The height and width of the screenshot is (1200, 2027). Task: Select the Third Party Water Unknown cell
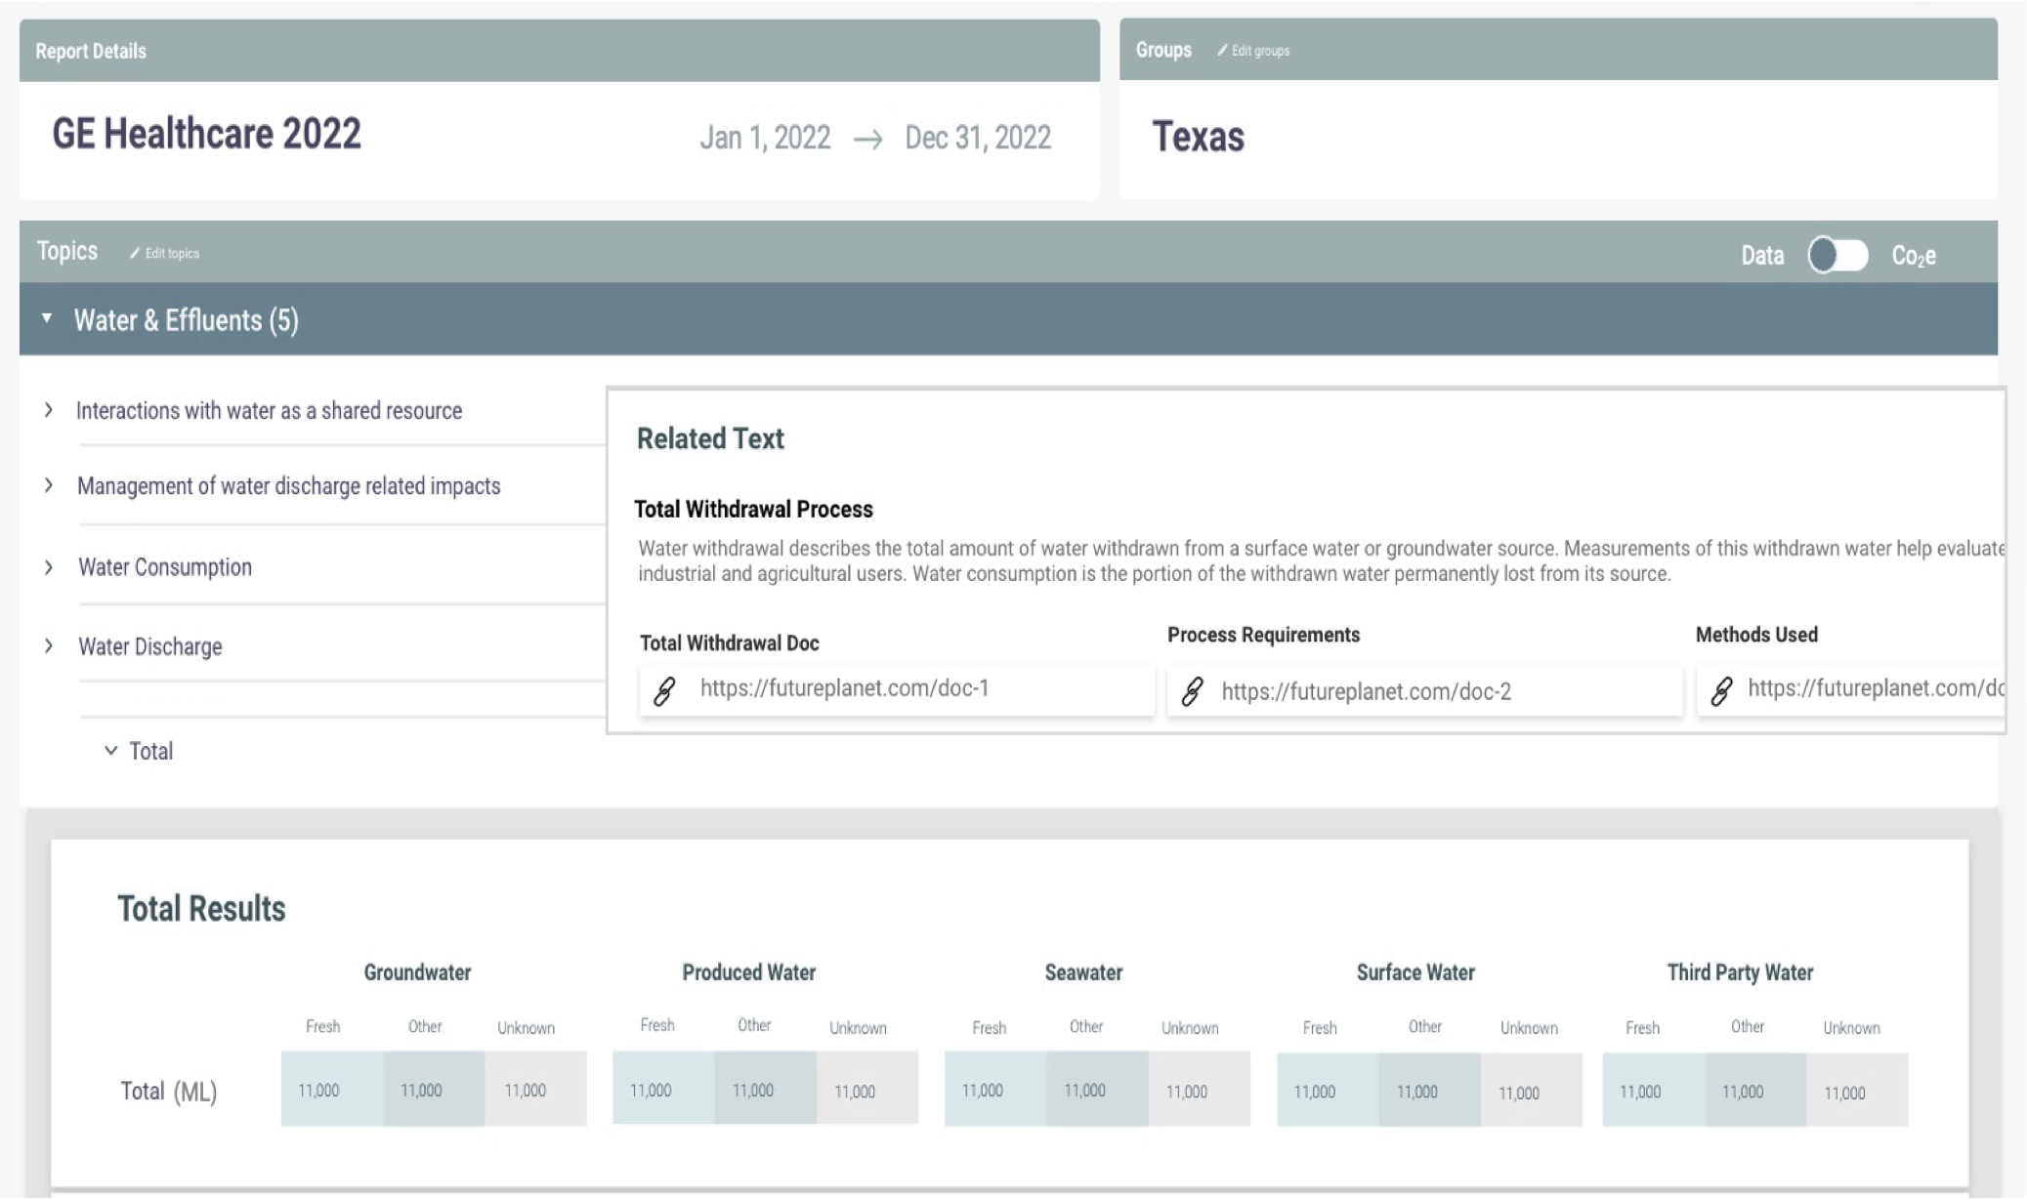click(1857, 1091)
